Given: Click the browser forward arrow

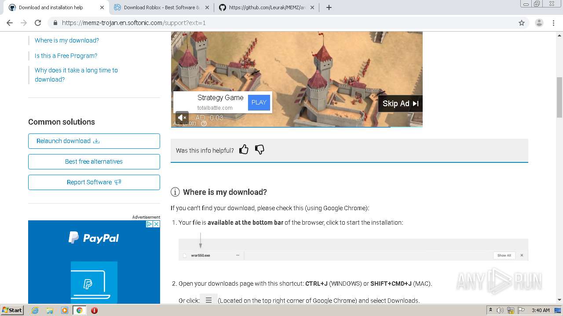Looking at the screenshot, I should [x=24, y=23].
